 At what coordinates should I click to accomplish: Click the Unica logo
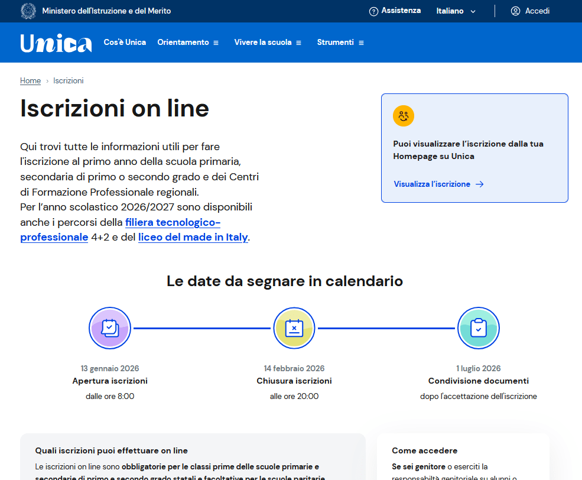(56, 43)
